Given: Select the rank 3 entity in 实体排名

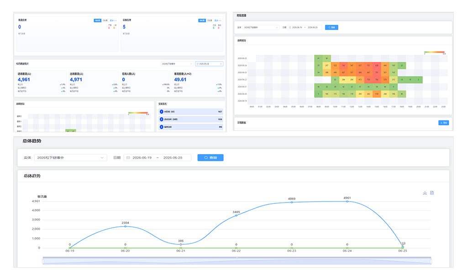Looking at the screenshot, I should (x=191, y=127).
